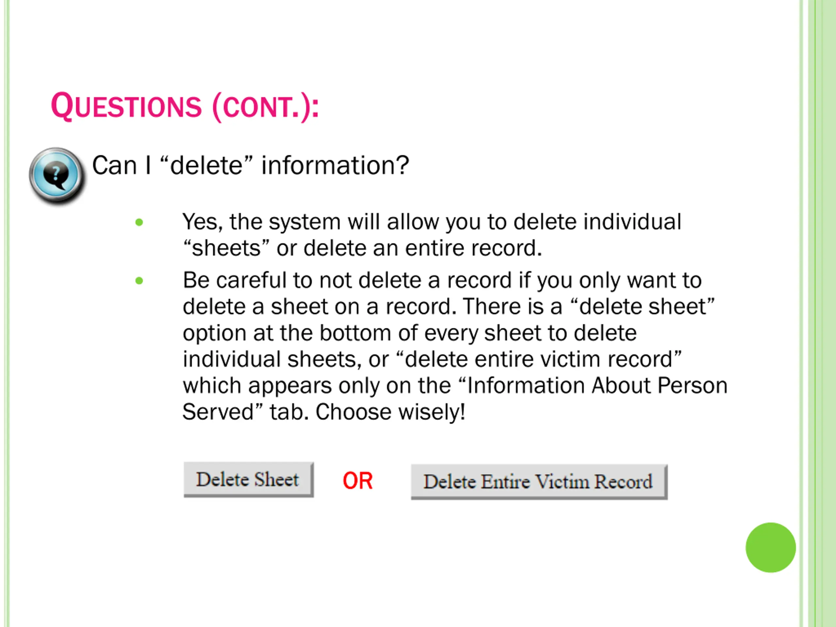Click the Delete Sheet button

point(248,479)
